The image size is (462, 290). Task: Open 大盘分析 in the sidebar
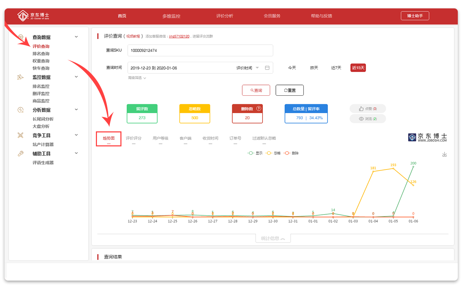(41, 126)
